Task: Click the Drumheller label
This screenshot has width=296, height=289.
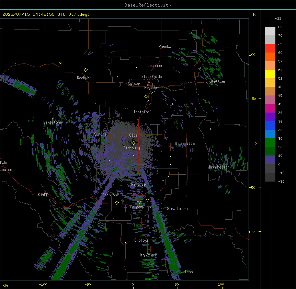Action: (219, 167)
